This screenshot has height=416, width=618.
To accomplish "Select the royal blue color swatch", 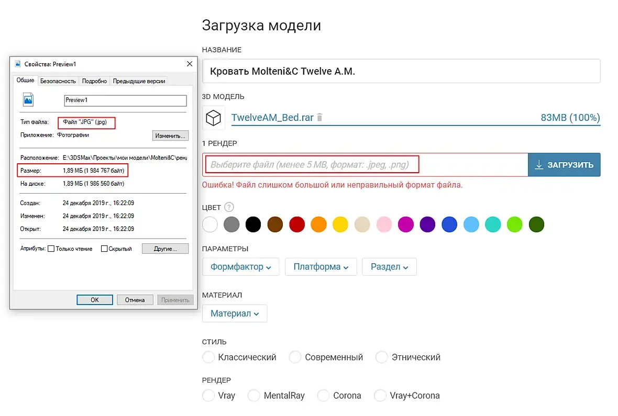I will pos(449,224).
